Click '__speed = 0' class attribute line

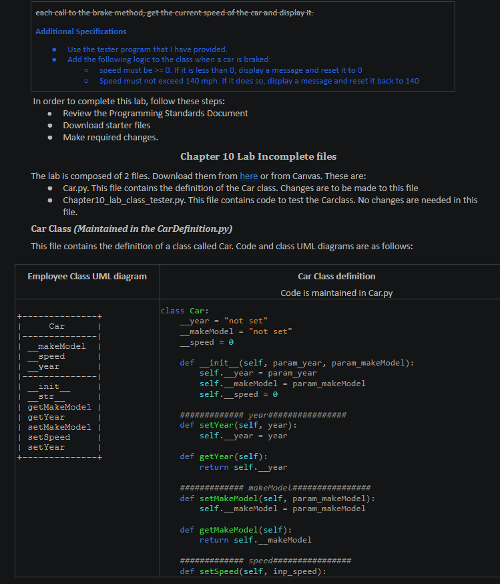pyautogui.click(x=207, y=342)
